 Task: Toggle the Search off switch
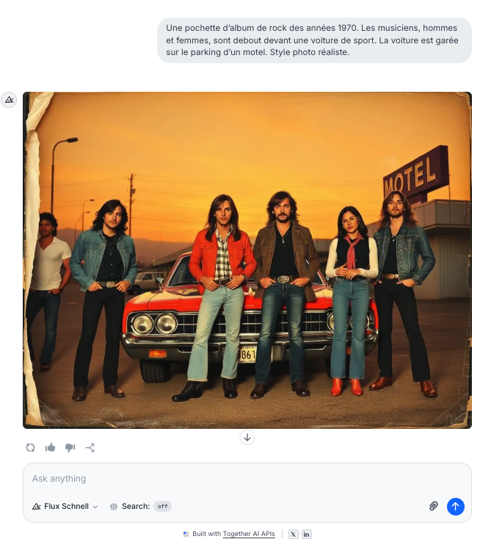pos(162,506)
